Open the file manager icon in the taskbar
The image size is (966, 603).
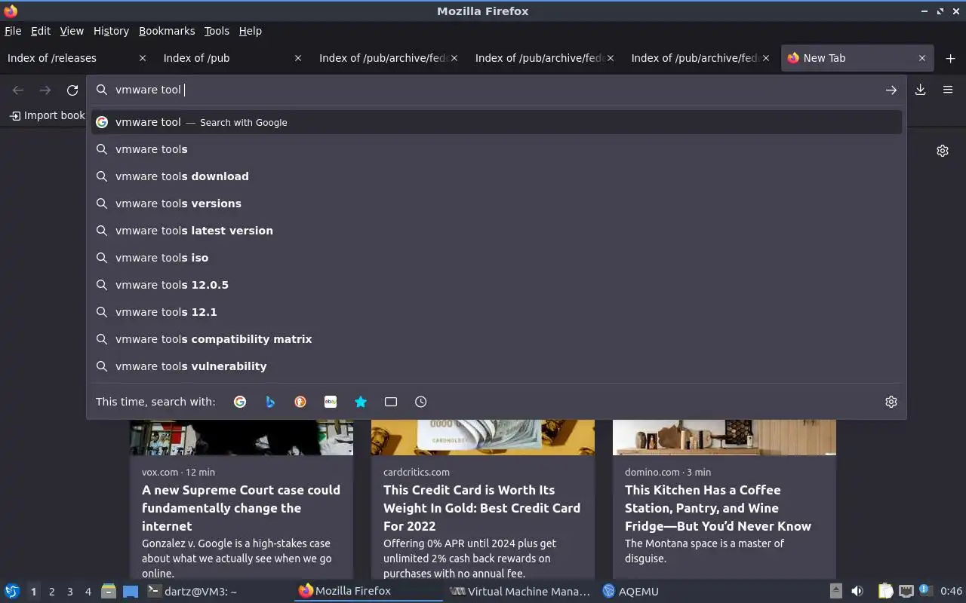tap(109, 592)
